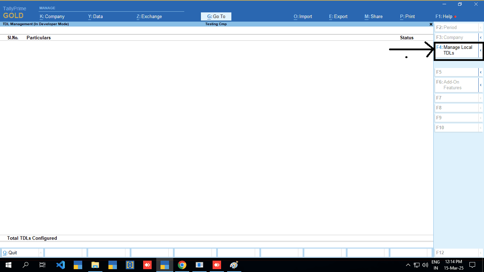This screenshot has width=484, height=272.
Task: Click the TallyPrime GOLD logo
Action: point(15,12)
